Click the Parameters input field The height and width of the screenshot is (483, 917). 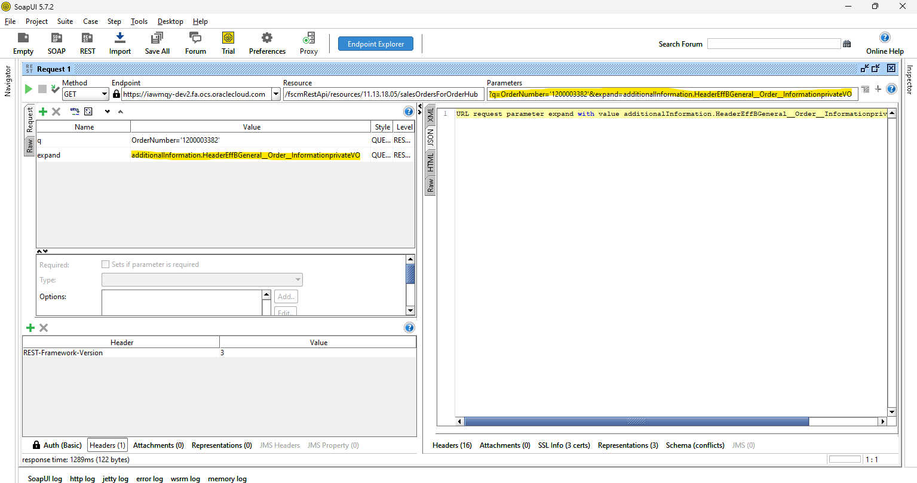click(x=673, y=94)
